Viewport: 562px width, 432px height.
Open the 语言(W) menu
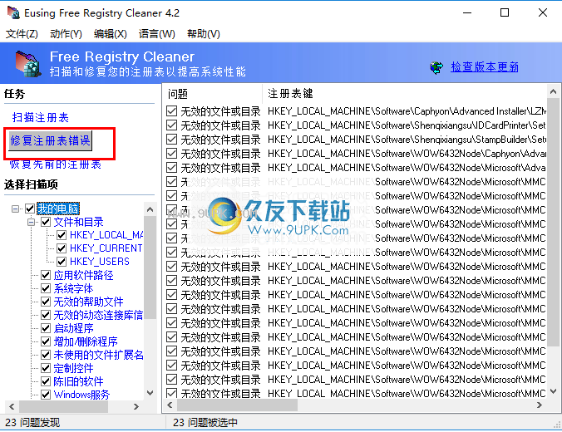click(157, 34)
